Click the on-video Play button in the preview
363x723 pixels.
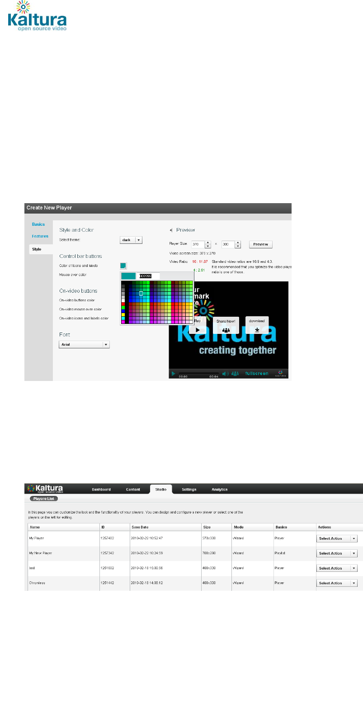[x=197, y=325]
